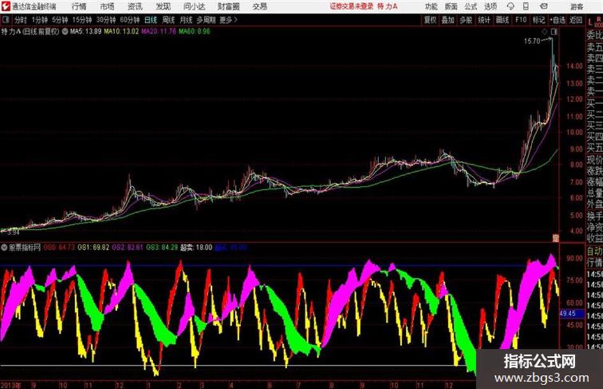
Task: Click the 标记 mark button
Action: point(539,20)
